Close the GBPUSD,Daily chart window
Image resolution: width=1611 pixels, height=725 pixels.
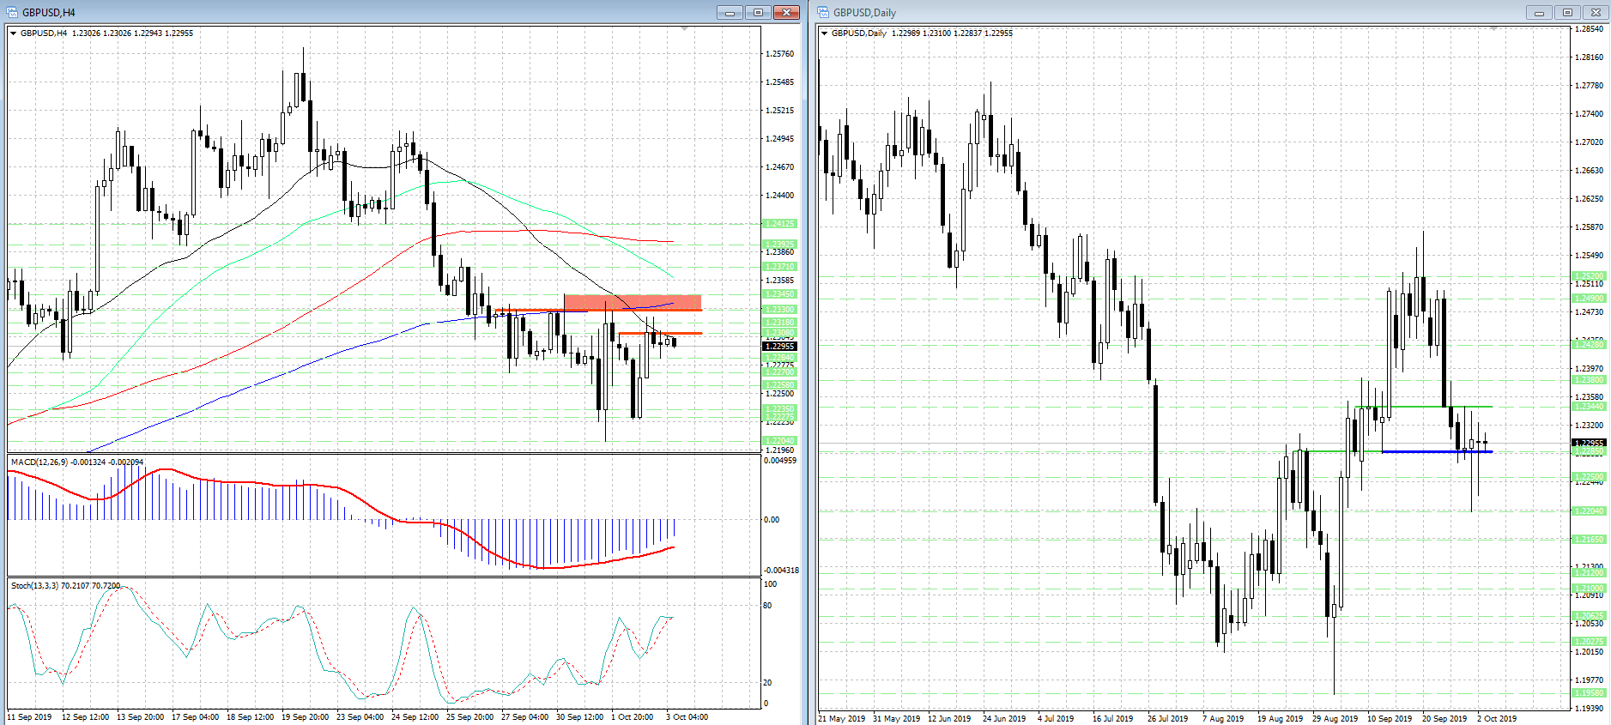[1596, 12]
